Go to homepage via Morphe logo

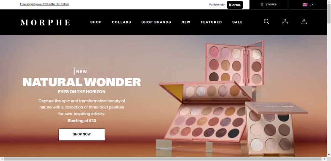45,22
